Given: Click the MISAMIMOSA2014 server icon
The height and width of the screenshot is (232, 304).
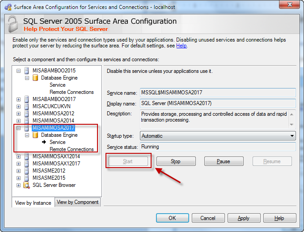Looking at the screenshot, I should [x=27, y=121].
